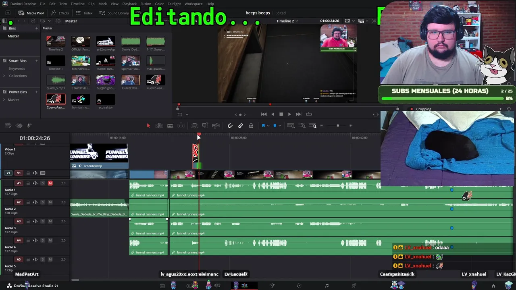Open the Clip menu
Screen dimensions: 516x290
(92, 4)
